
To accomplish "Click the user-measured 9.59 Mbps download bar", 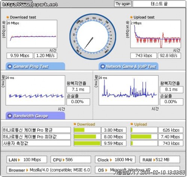I will click(87, 143).
